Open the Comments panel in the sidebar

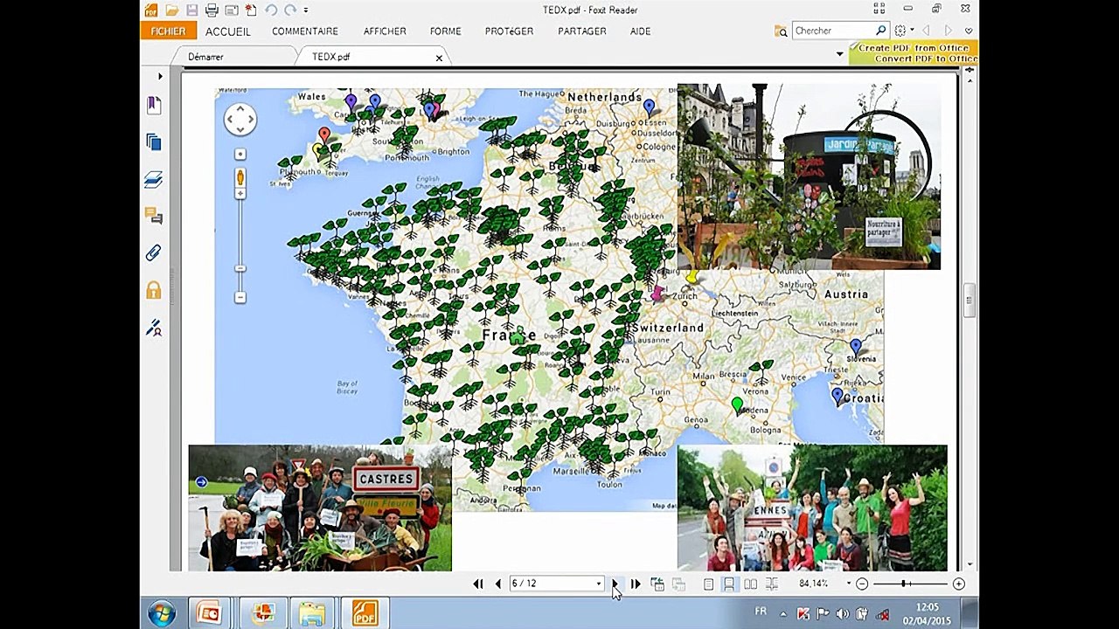tap(154, 216)
